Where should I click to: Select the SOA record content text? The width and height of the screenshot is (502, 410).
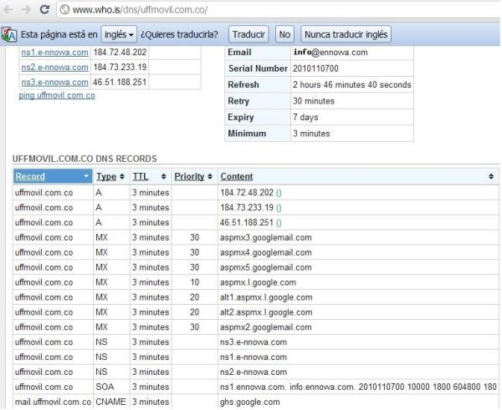[358, 387]
